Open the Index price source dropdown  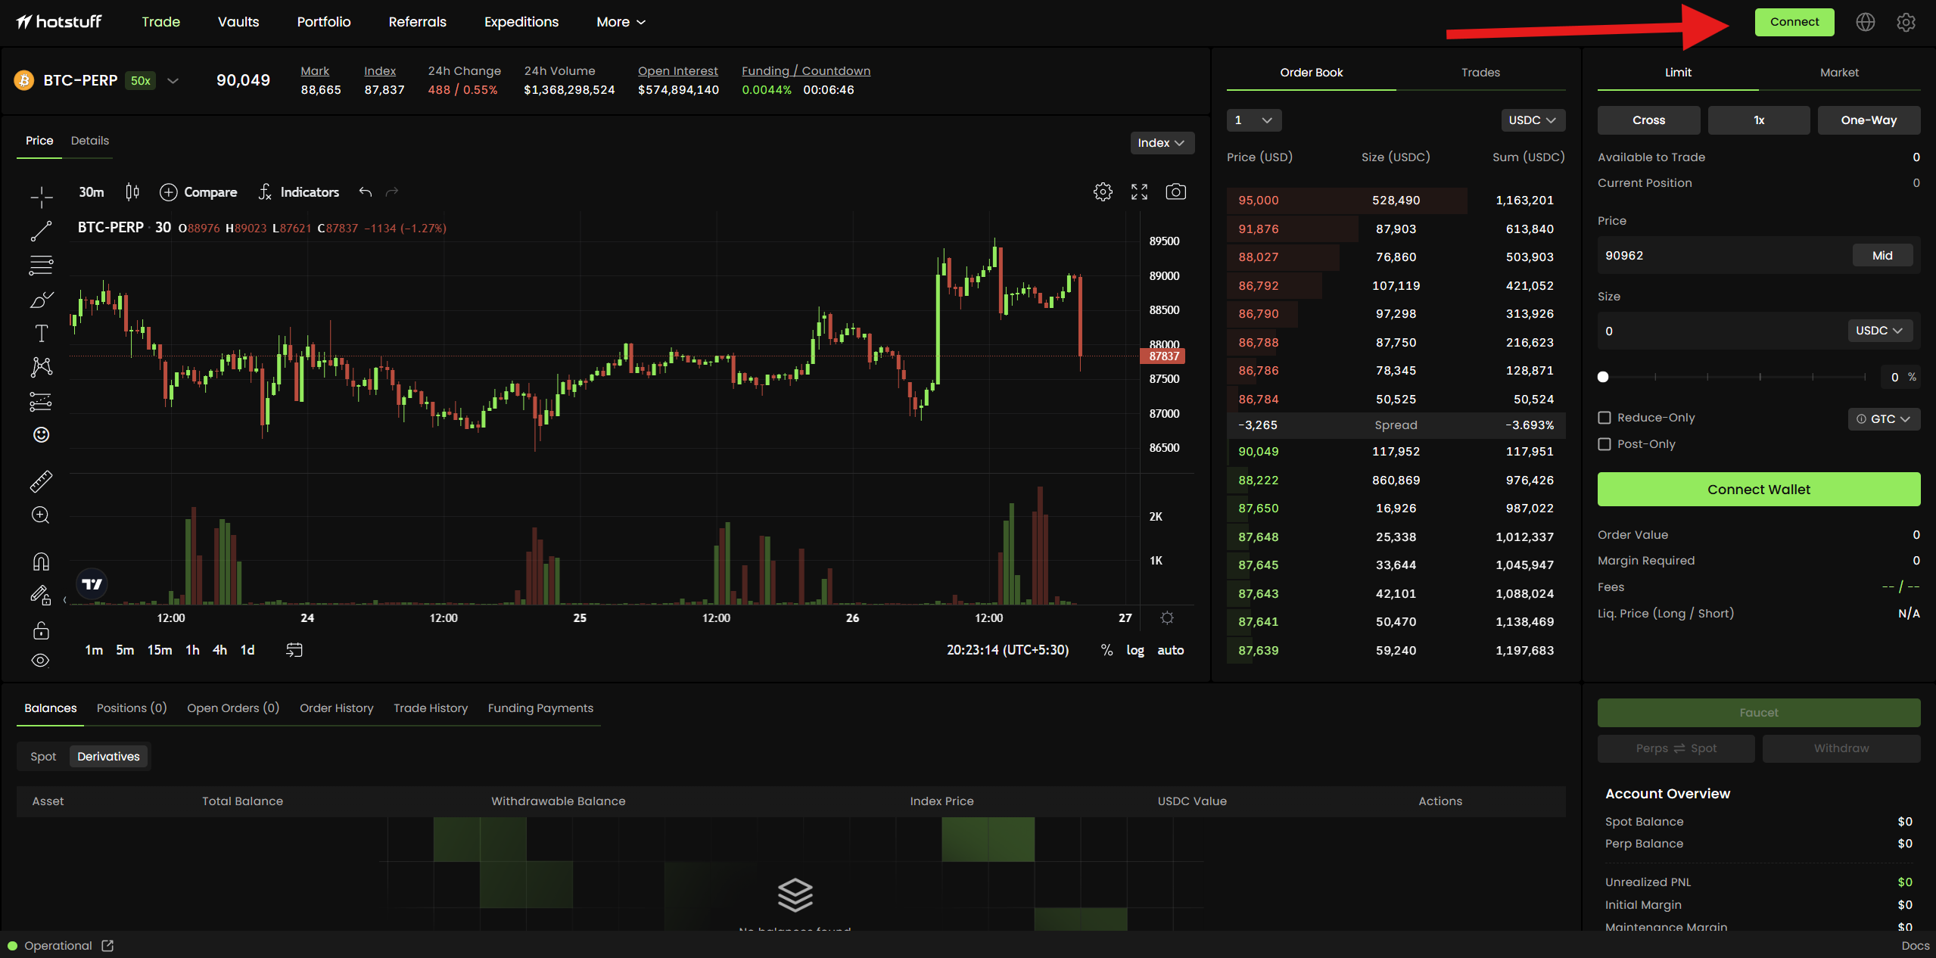coord(1161,143)
